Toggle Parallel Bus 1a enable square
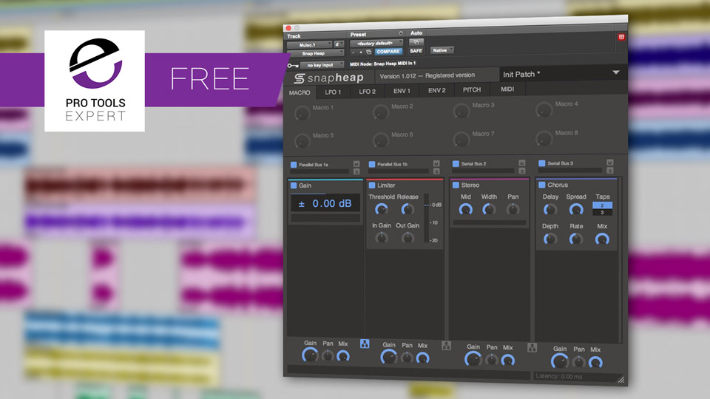710x399 pixels. pos(294,165)
